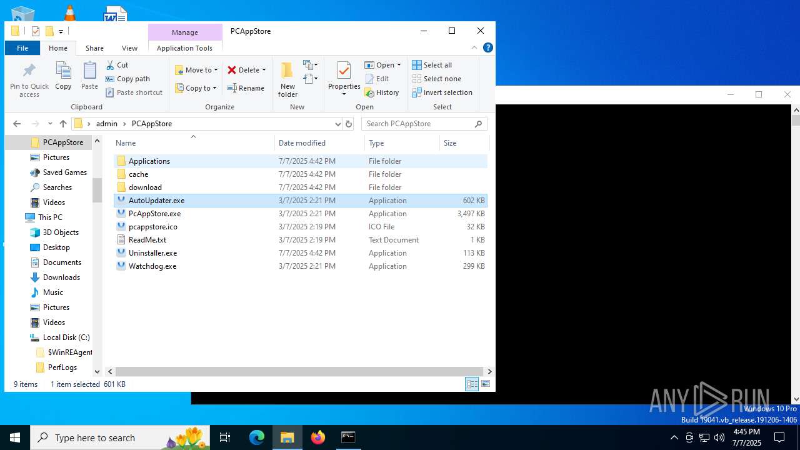Click Select all
This screenshot has height=450, width=800.
pos(432,65)
